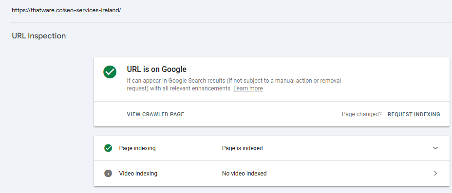Screen dimensions: 452x193
Task: Select the 'Page is indexed' status text
Action: [242, 148]
